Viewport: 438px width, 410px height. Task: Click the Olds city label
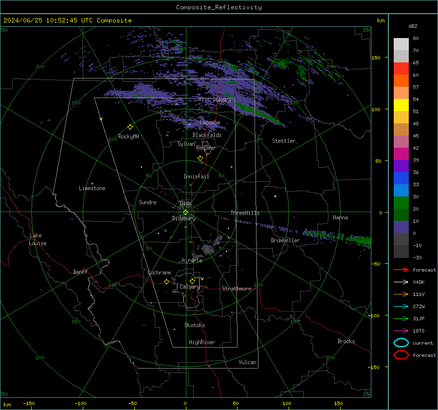click(x=185, y=203)
